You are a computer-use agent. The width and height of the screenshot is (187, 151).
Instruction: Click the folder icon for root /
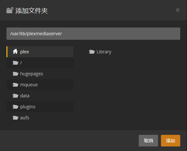(x=16, y=63)
